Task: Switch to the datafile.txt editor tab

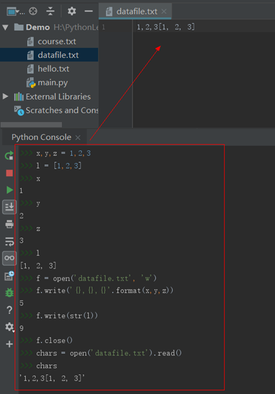Action: coord(135,11)
